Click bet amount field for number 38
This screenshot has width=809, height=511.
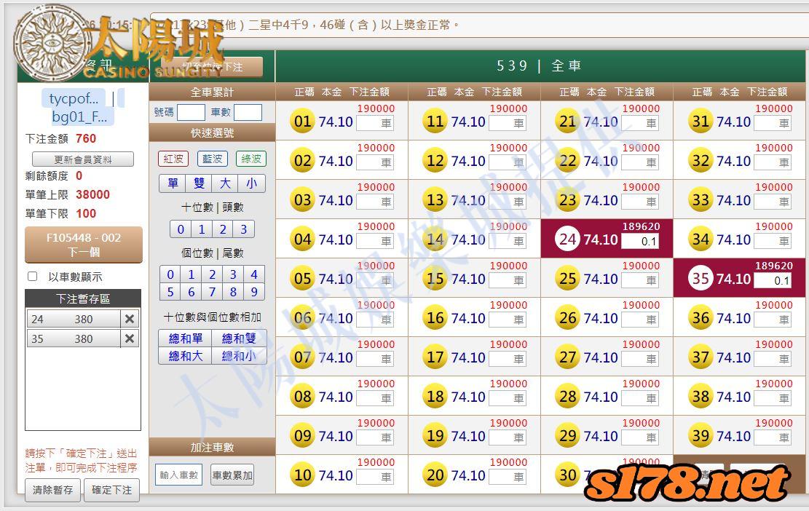point(773,399)
